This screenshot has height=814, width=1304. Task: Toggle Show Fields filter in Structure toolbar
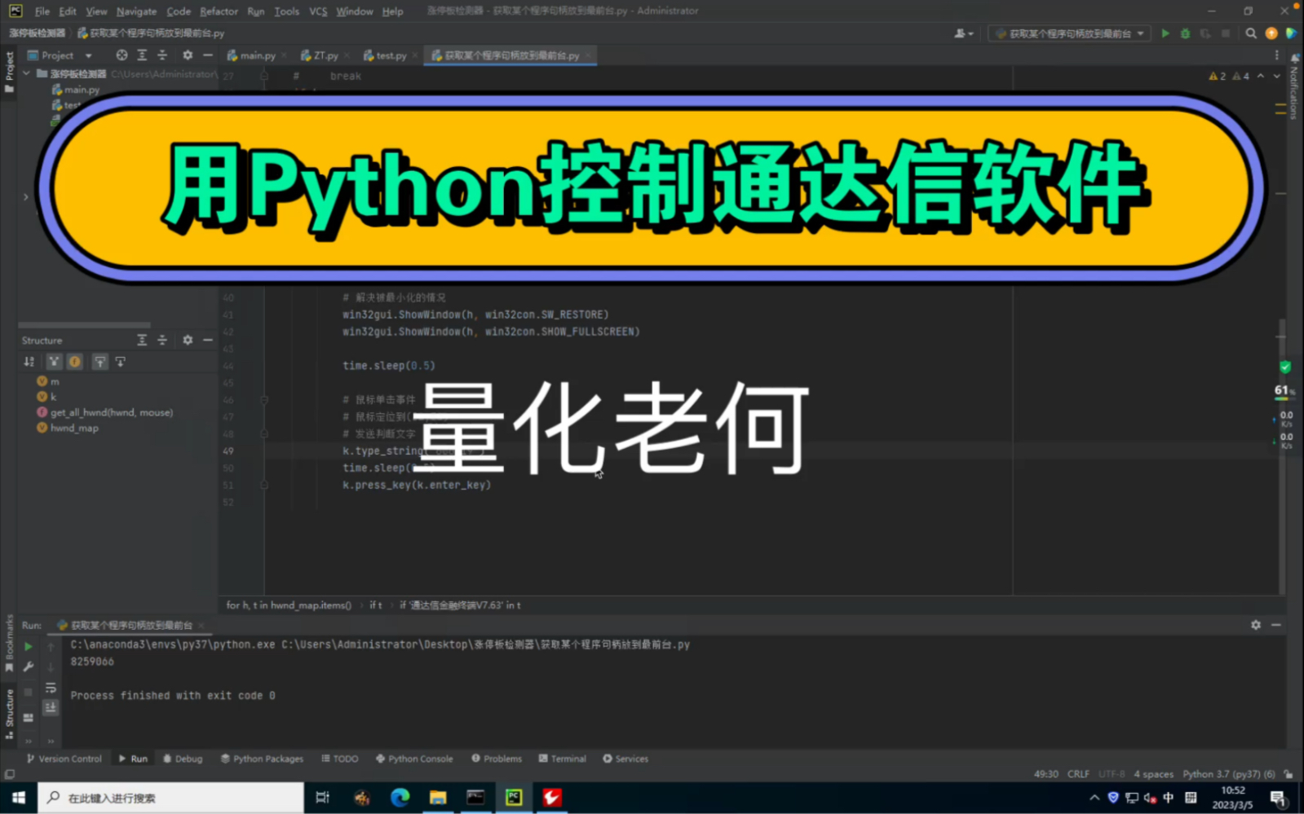click(x=75, y=362)
